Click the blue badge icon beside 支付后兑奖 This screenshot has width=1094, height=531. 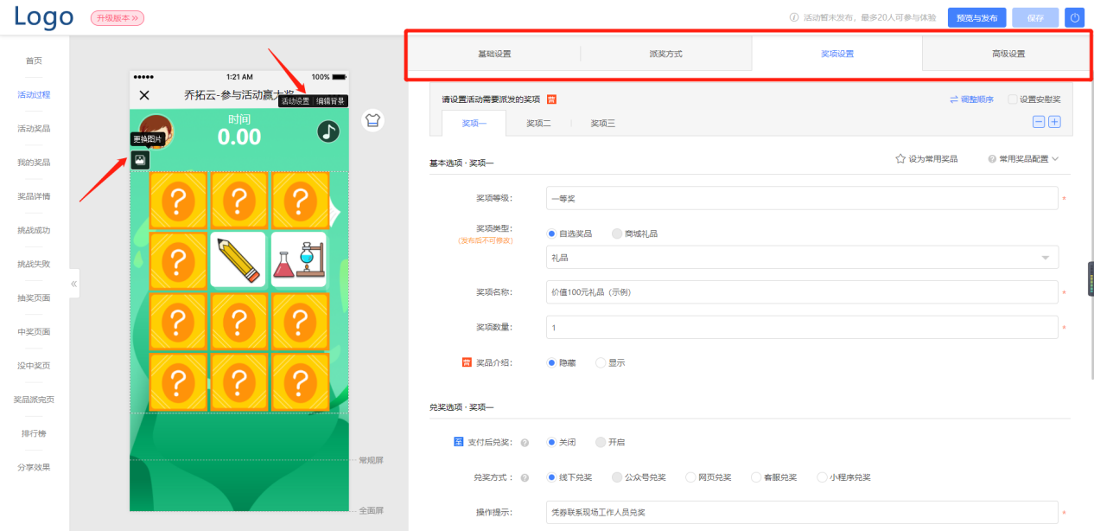459,442
